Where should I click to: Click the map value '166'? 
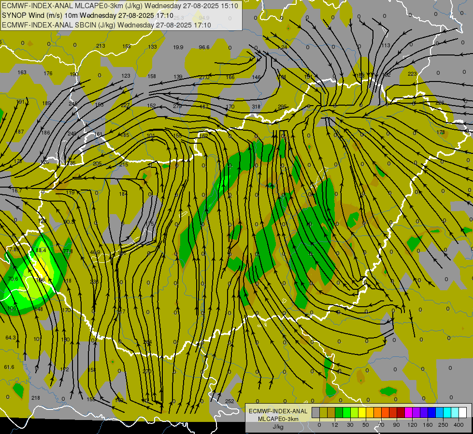tap(230, 77)
